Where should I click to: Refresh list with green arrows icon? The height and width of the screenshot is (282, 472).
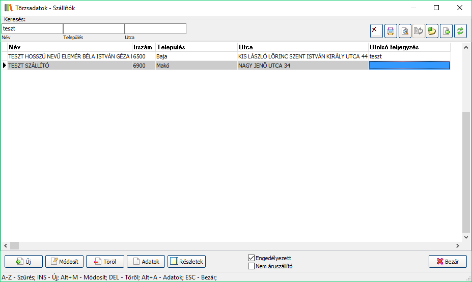coord(460,31)
